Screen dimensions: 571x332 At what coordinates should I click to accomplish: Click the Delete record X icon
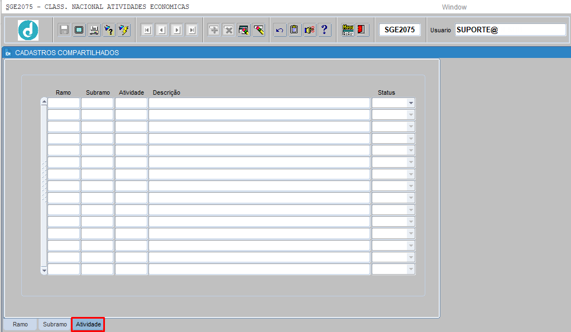coord(229,30)
